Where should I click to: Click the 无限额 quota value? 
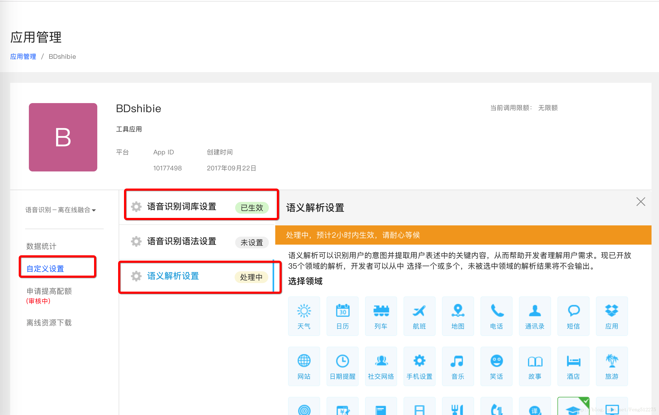click(548, 108)
